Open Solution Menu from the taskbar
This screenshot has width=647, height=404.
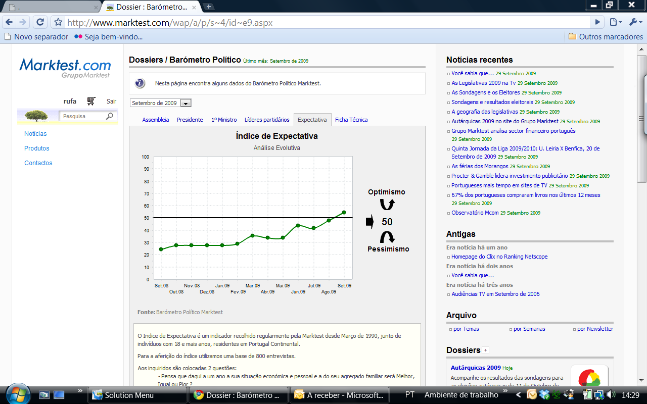click(136, 395)
